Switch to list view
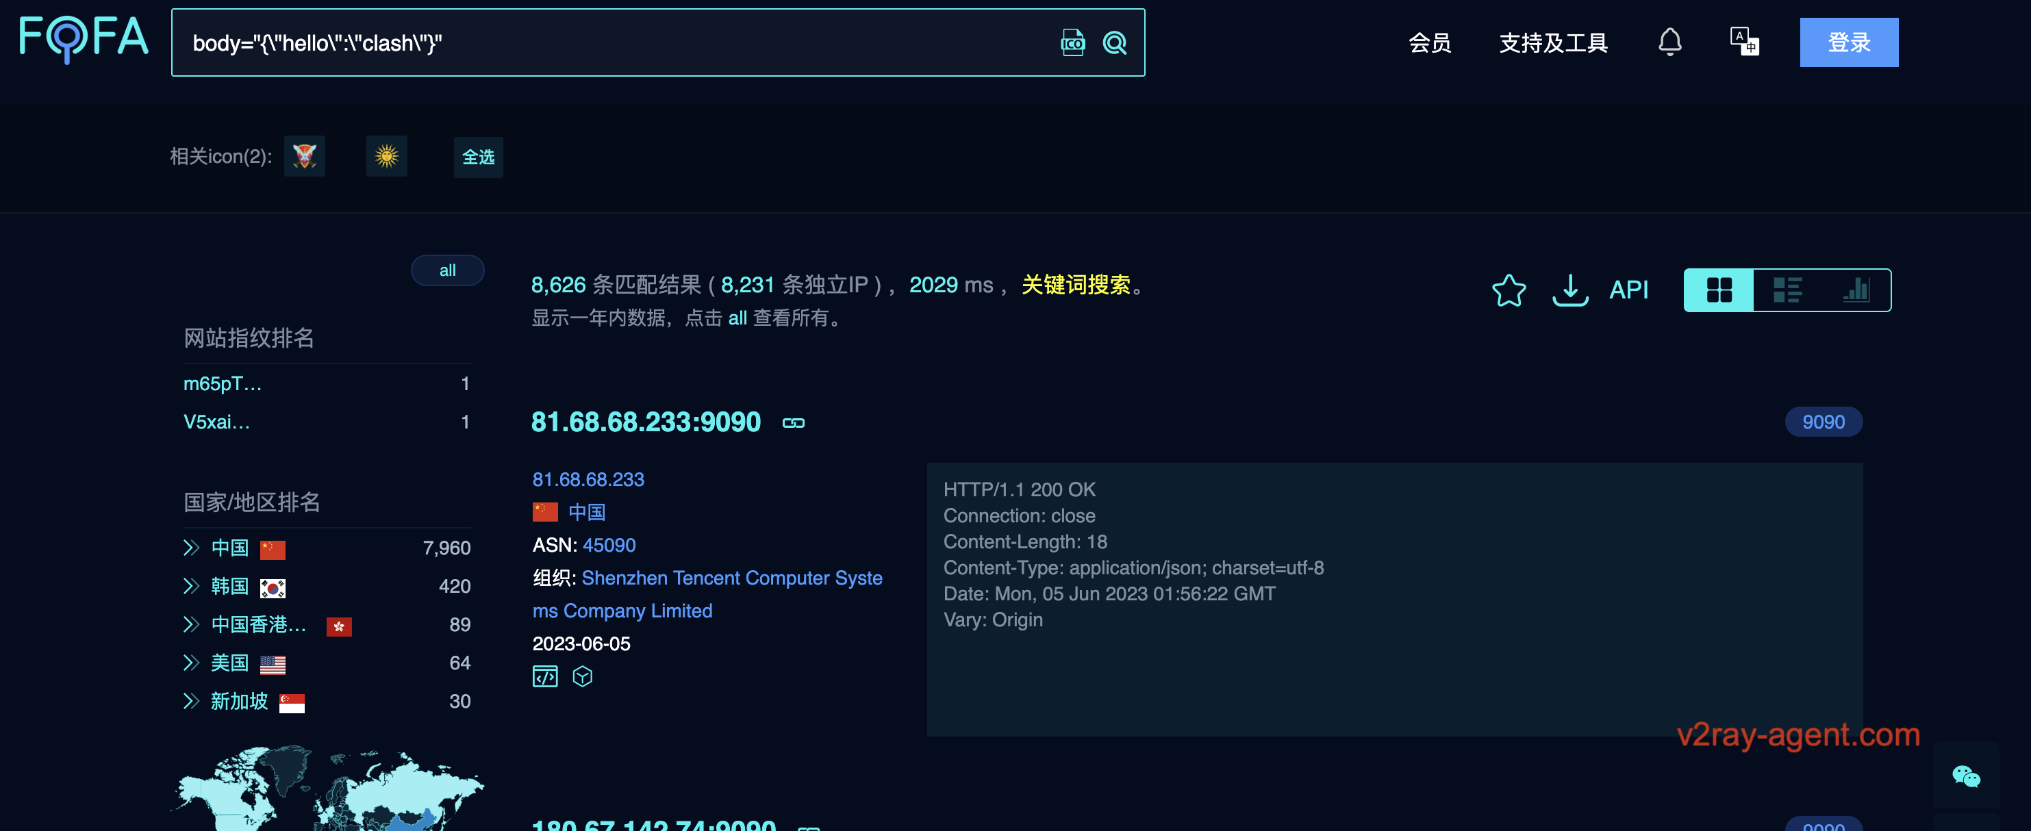The image size is (2031, 831). (1787, 290)
